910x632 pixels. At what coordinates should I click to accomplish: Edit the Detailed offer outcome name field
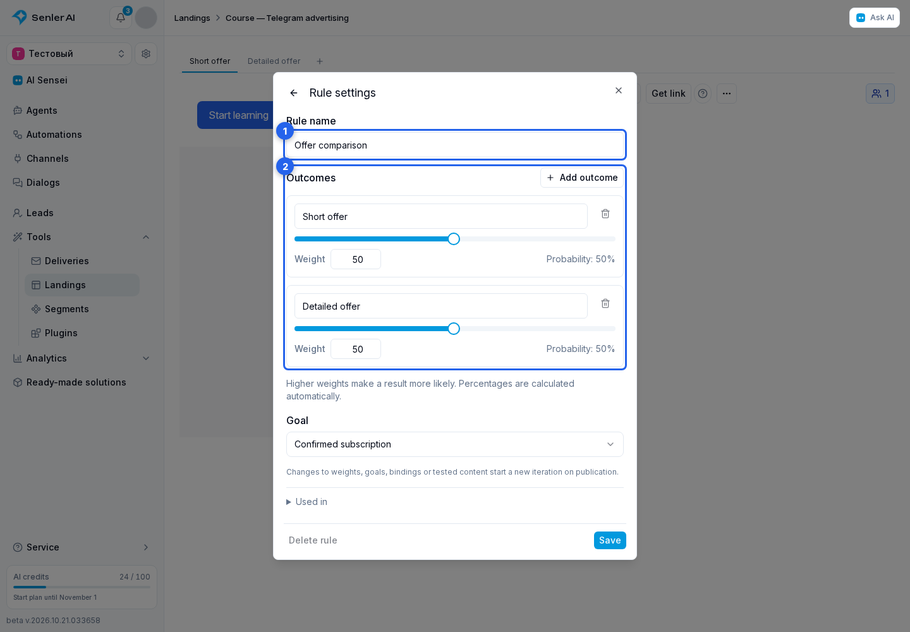tap(441, 306)
